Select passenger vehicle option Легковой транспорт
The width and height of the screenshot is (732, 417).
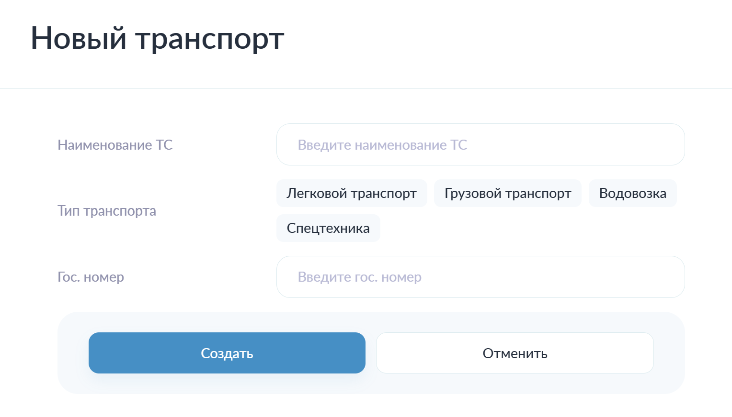point(352,193)
